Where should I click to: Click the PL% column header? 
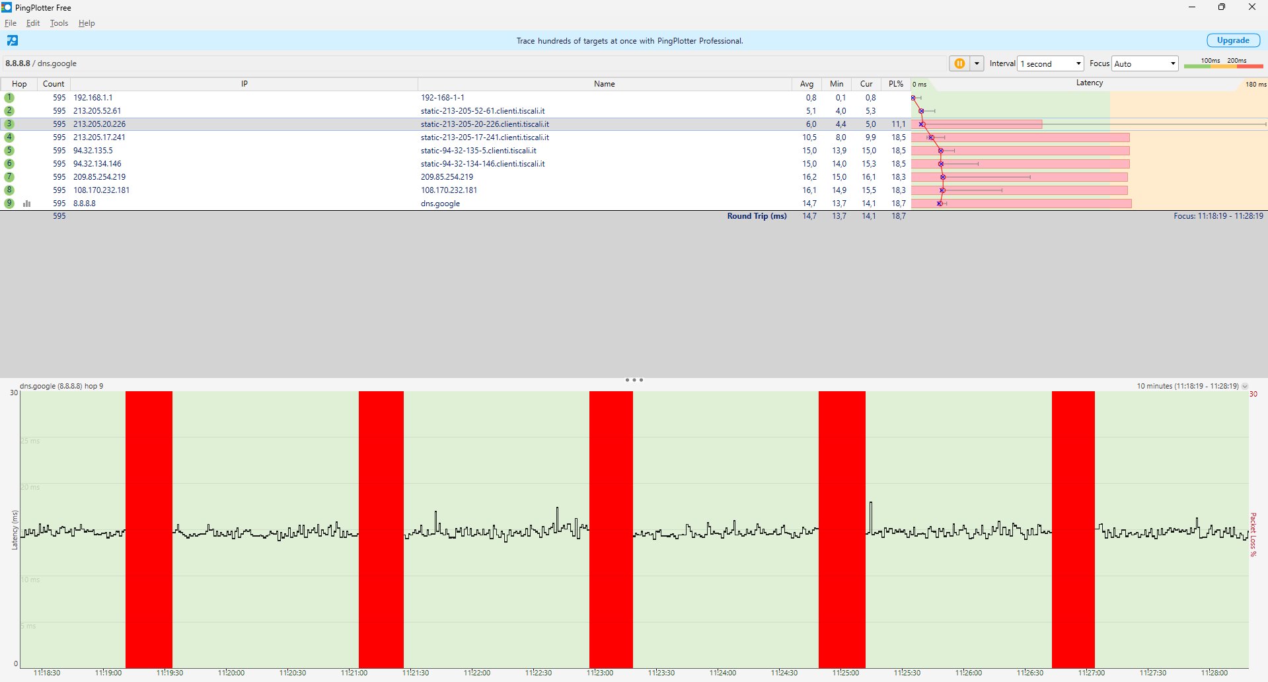pyautogui.click(x=895, y=84)
